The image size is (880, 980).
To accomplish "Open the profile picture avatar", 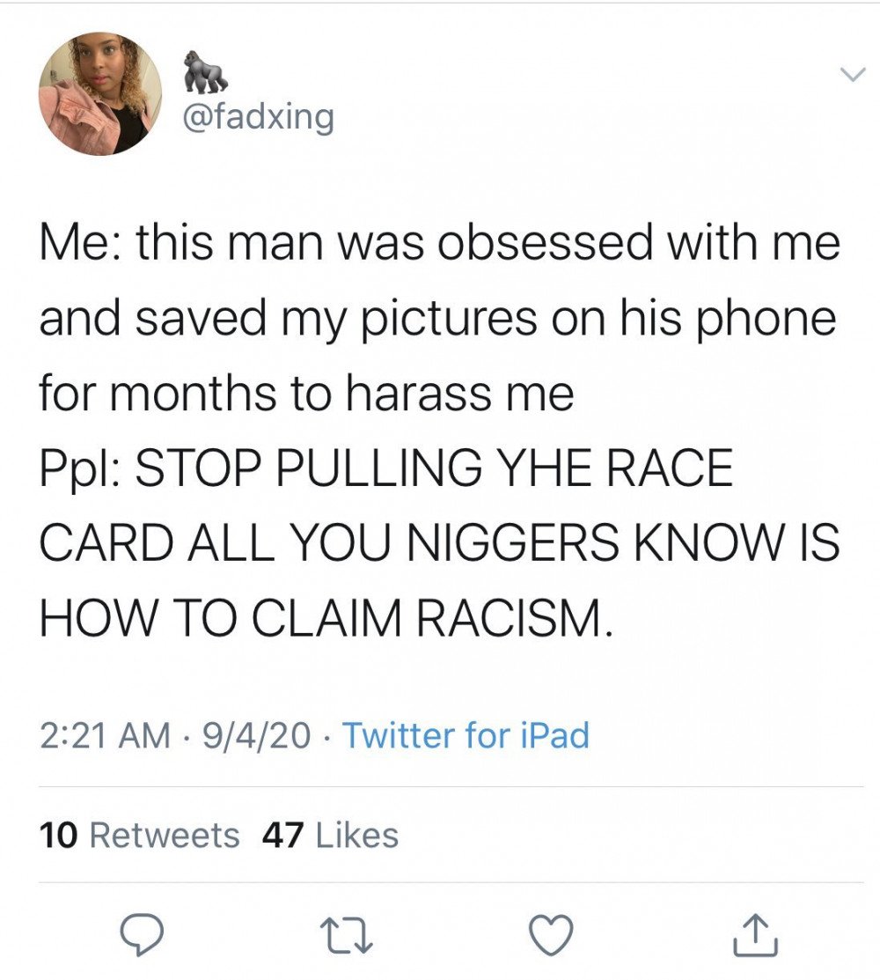I will (100, 93).
